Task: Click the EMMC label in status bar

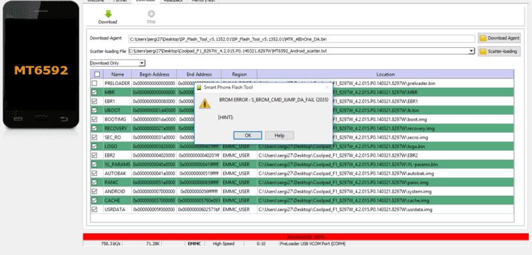Action: (194, 244)
